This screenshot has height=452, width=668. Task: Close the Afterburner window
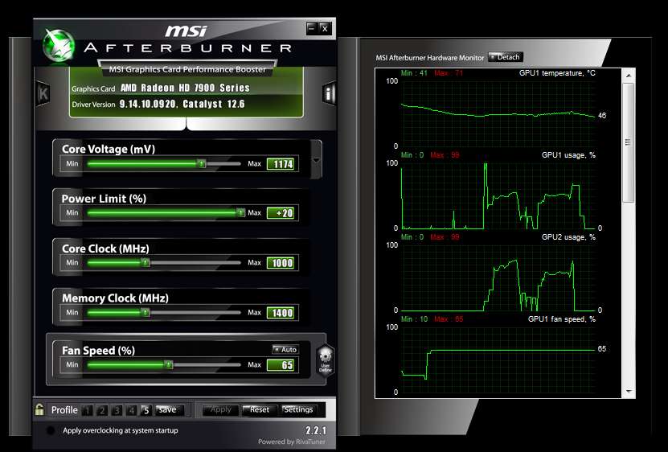325,29
